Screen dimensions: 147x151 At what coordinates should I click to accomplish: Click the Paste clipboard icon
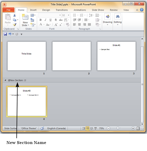[x=8, y=17]
